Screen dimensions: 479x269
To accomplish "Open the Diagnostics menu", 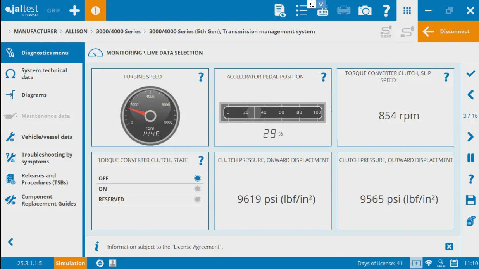I will (x=41, y=53).
